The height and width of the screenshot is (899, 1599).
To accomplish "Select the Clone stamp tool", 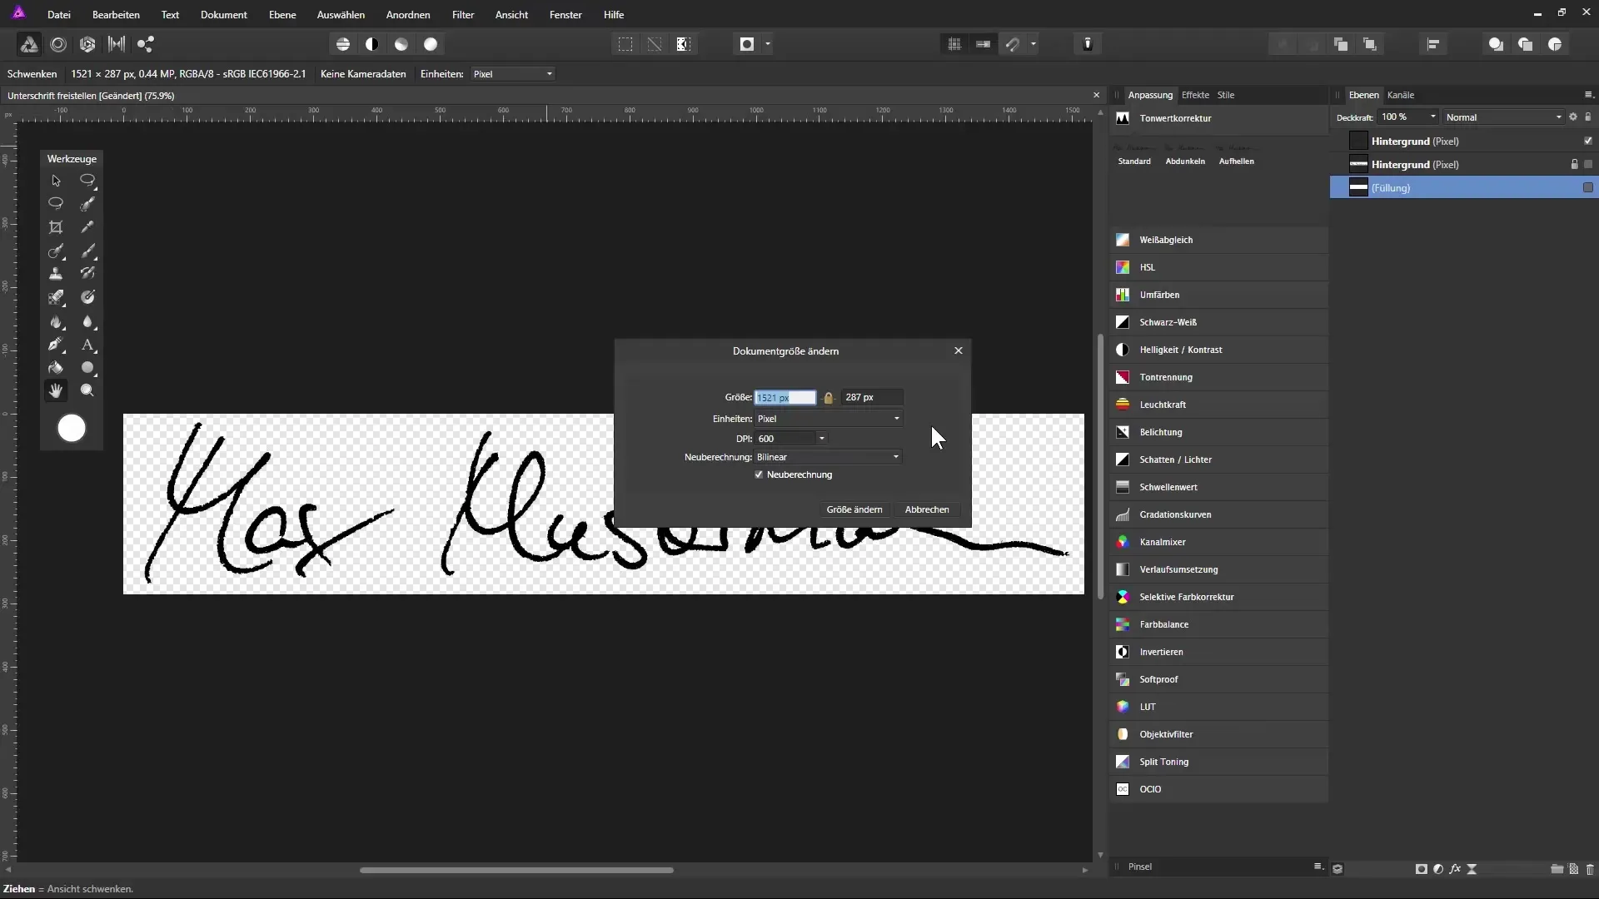I will (56, 274).
